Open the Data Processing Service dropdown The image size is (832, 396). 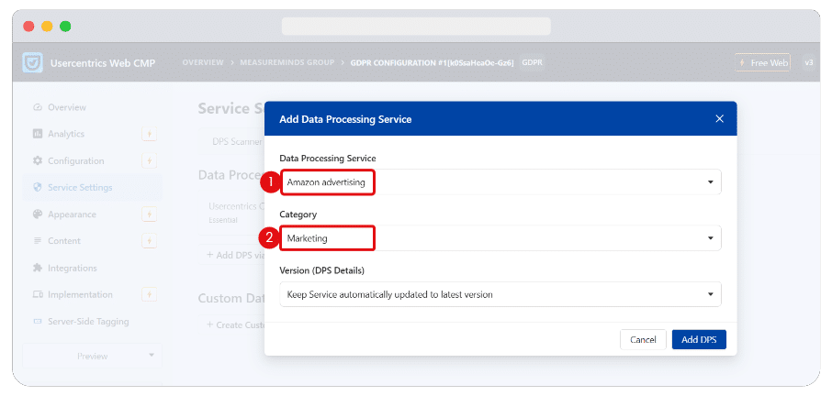[x=500, y=182]
